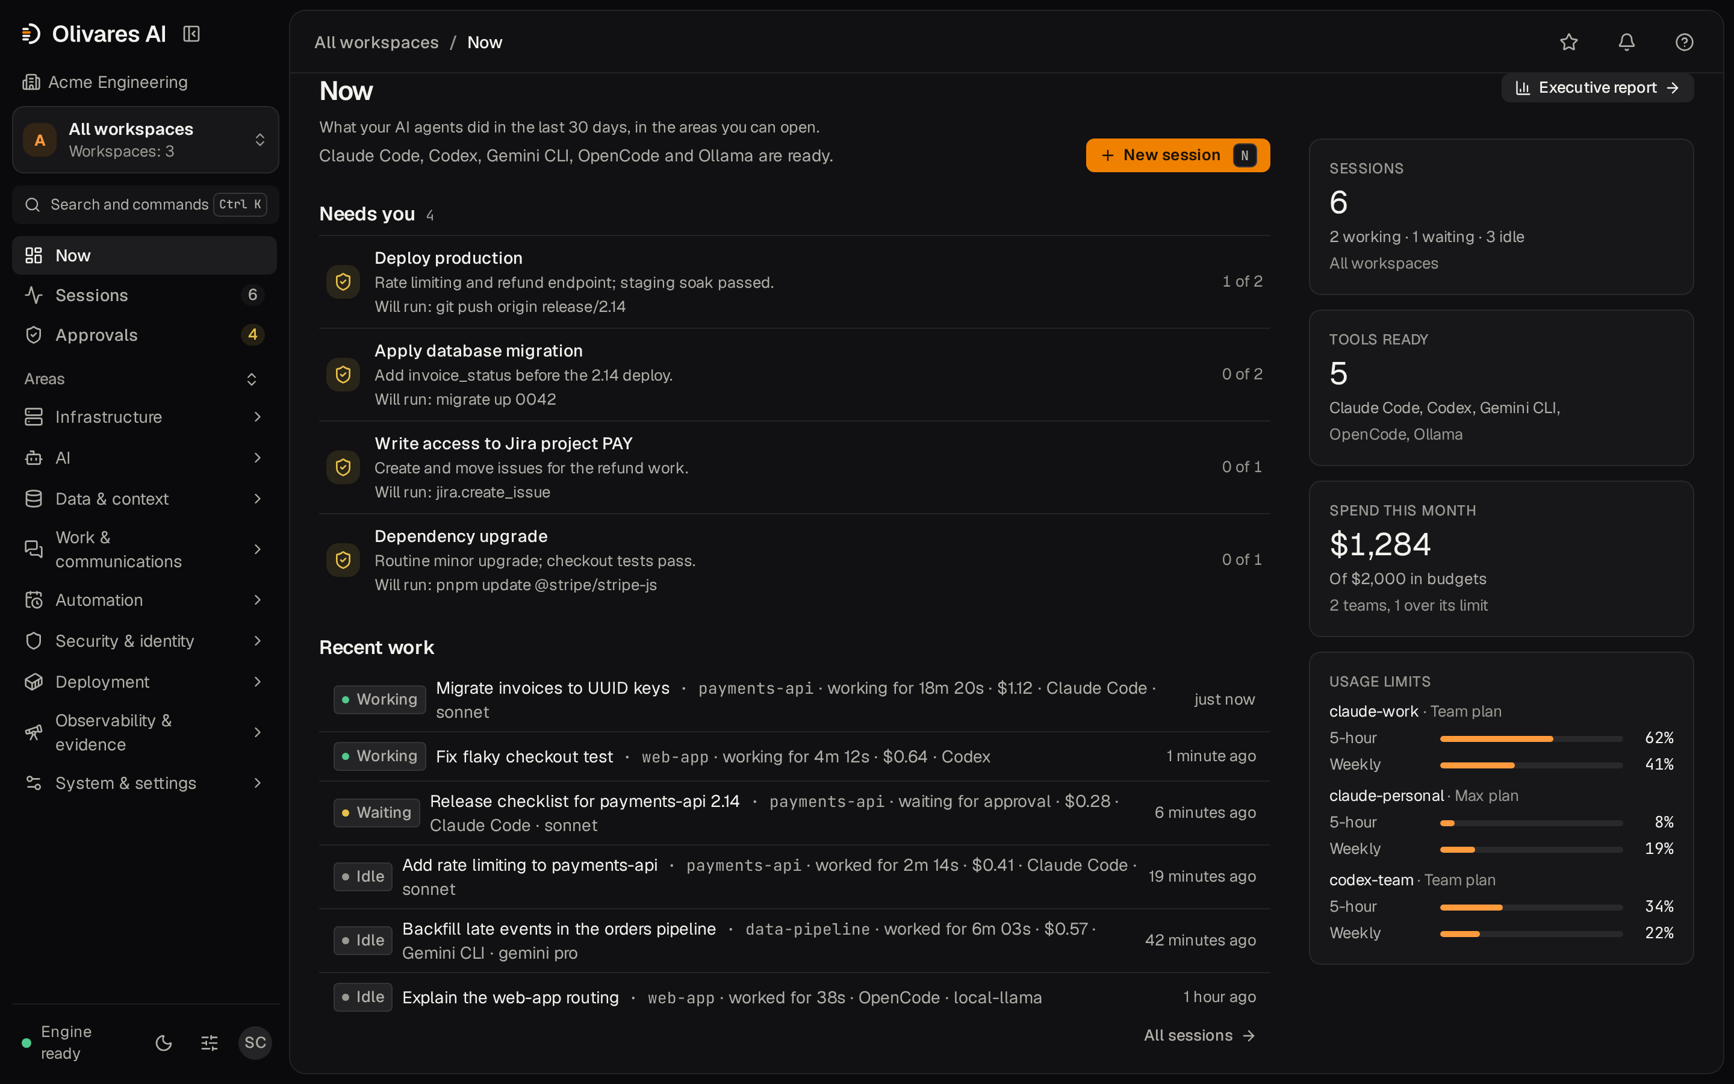Click the Acme Engineering building icon

click(x=31, y=82)
